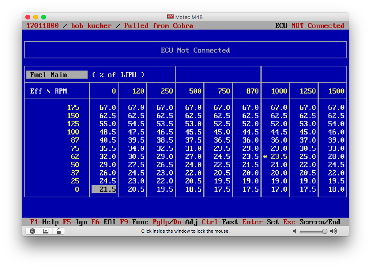The height and width of the screenshot is (268, 371).
Task: Click the Esc-Screen/End shortcut hint
Action: [x=312, y=222]
